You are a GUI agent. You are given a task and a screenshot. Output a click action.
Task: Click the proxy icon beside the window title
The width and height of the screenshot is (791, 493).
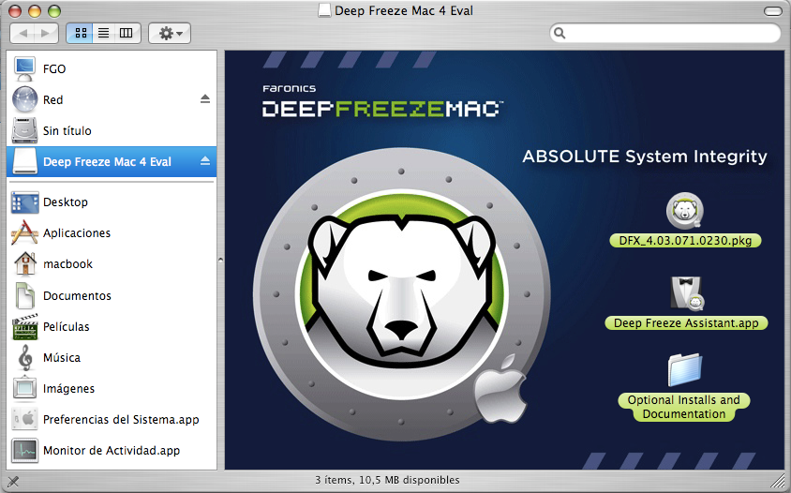(325, 10)
